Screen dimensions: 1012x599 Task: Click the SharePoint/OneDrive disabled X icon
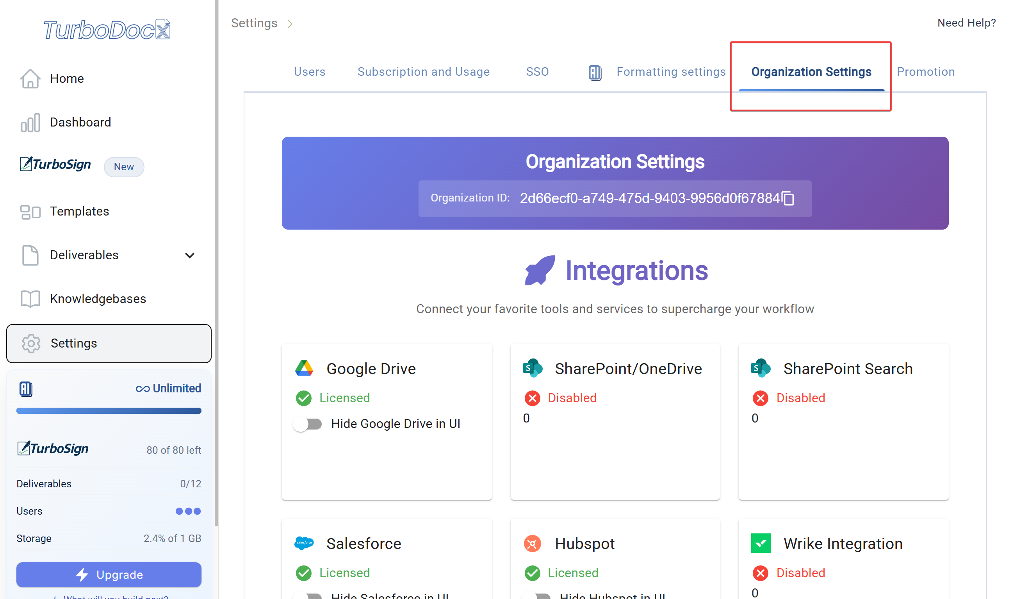tap(532, 398)
